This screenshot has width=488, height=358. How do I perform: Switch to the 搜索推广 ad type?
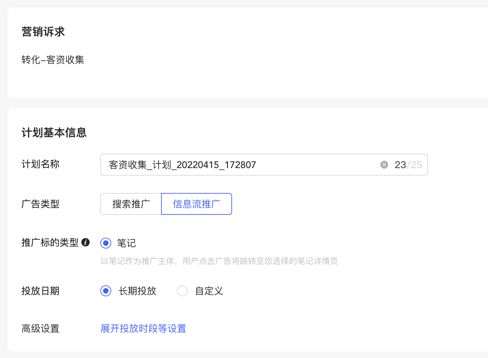131,204
